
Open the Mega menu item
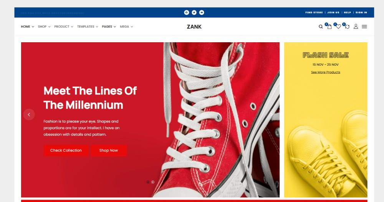(126, 26)
